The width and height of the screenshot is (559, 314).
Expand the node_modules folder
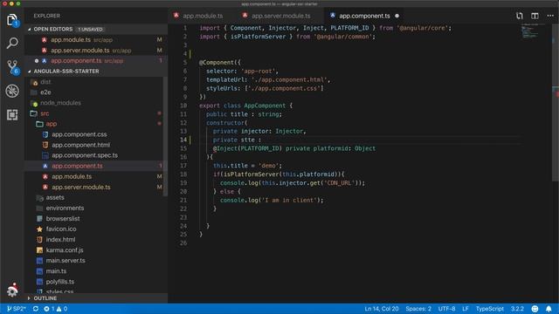[60, 103]
